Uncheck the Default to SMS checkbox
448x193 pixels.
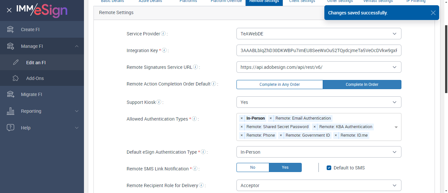coord(329,168)
